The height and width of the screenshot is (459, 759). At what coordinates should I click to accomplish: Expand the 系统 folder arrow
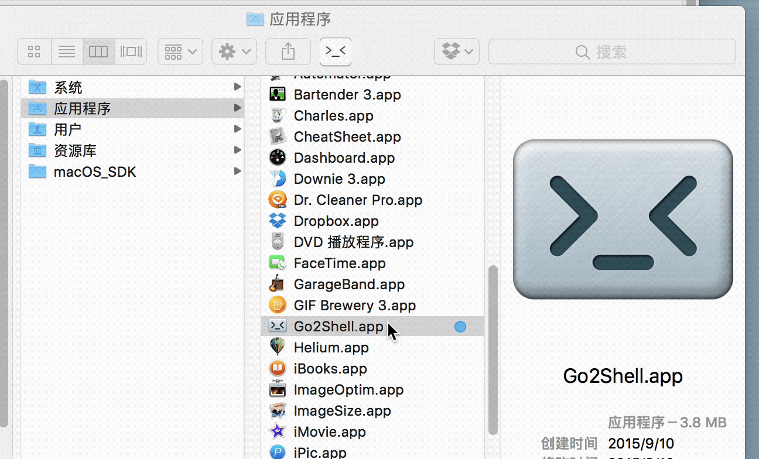pyautogui.click(x=237, y=87)
